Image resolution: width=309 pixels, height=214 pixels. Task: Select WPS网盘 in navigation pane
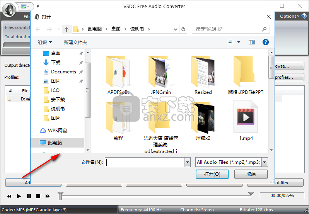coord(58,130)
